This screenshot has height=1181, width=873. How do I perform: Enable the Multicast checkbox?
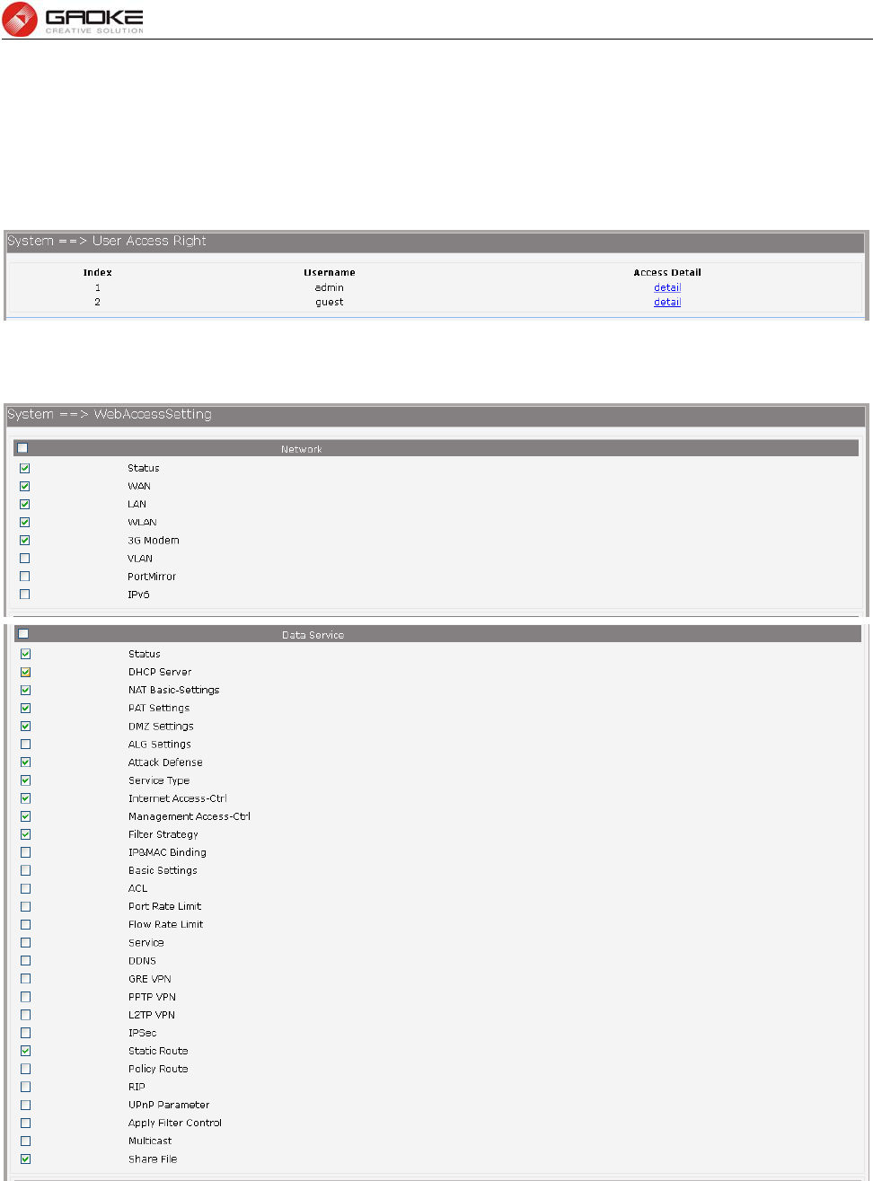26,1141
